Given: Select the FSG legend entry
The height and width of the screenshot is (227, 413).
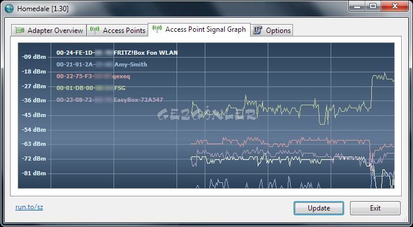Looking at the screenshot, I should [x=91, y=88].
